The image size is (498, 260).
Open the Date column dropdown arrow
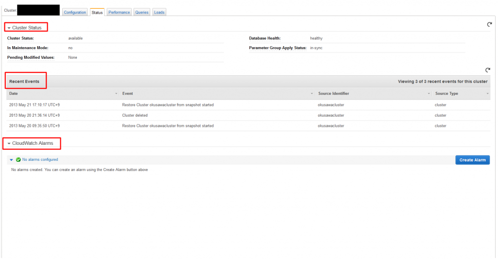click(116, 94)
